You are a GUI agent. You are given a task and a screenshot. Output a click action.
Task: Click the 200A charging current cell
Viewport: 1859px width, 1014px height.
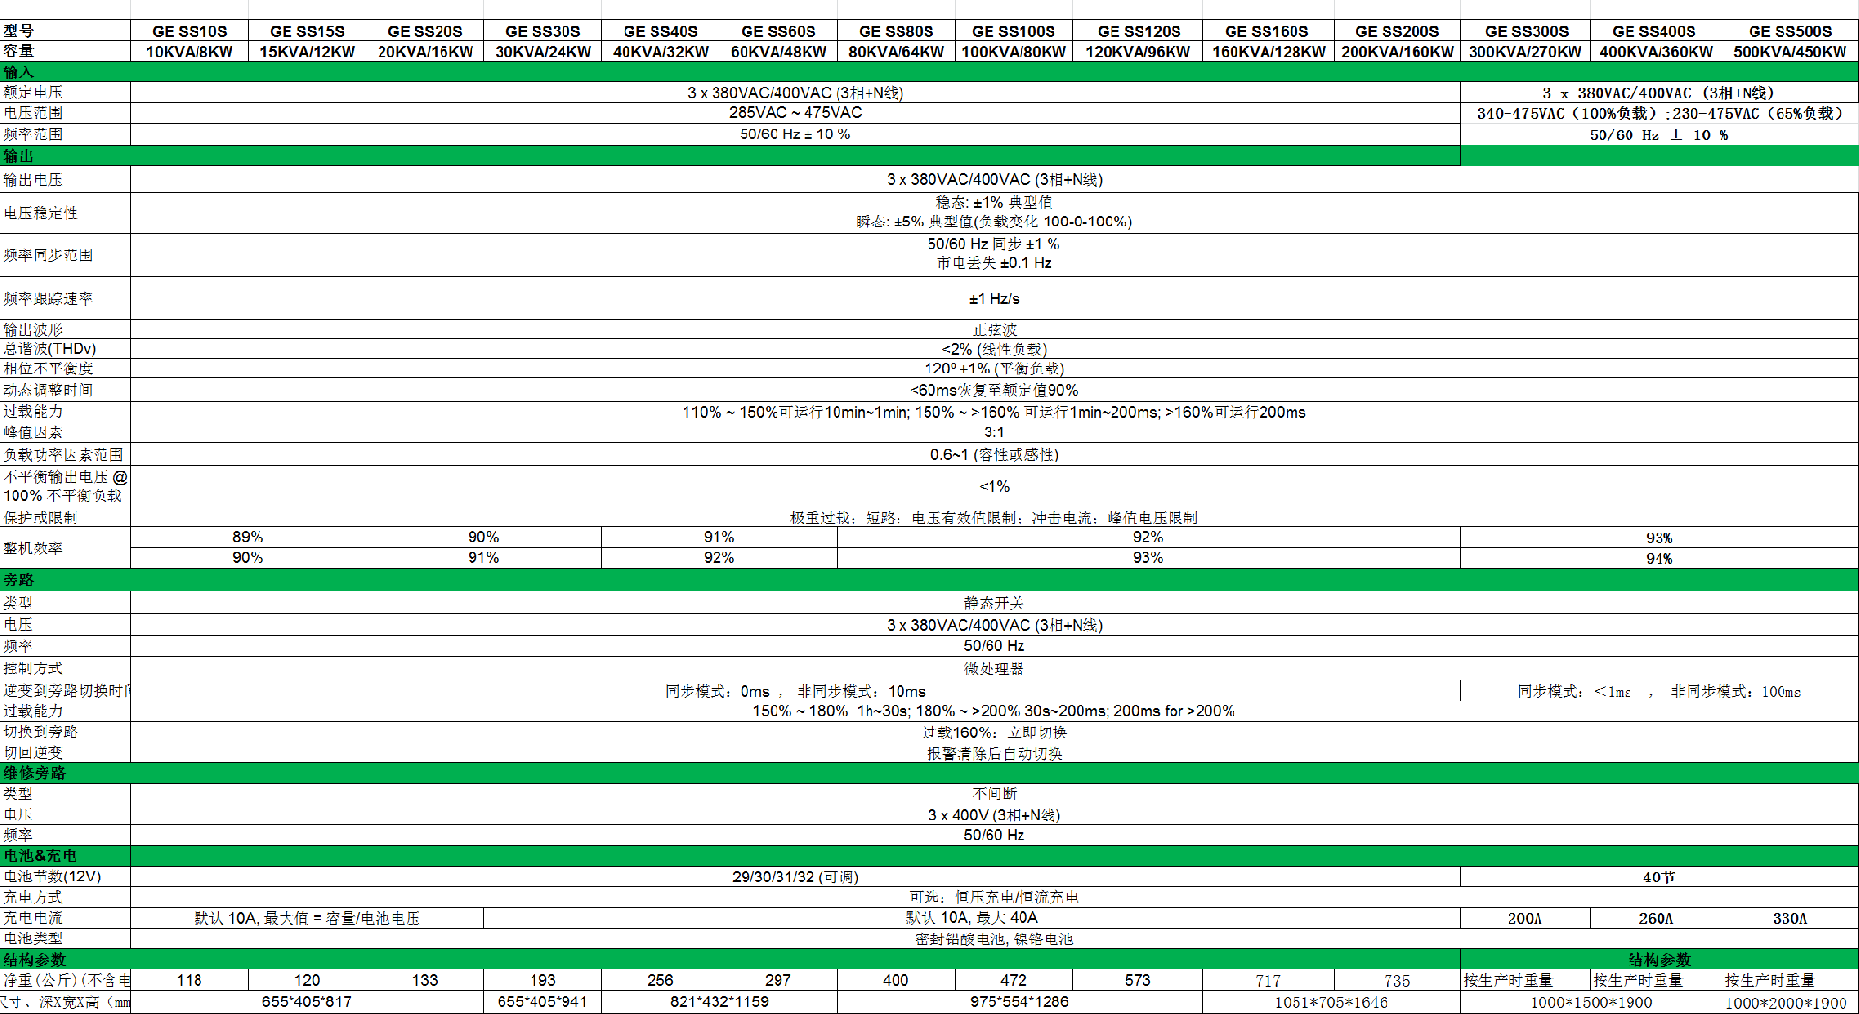[x=1525, y=918]
